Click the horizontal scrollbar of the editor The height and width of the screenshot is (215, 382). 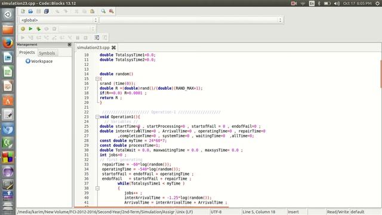(x=151, y=207)
